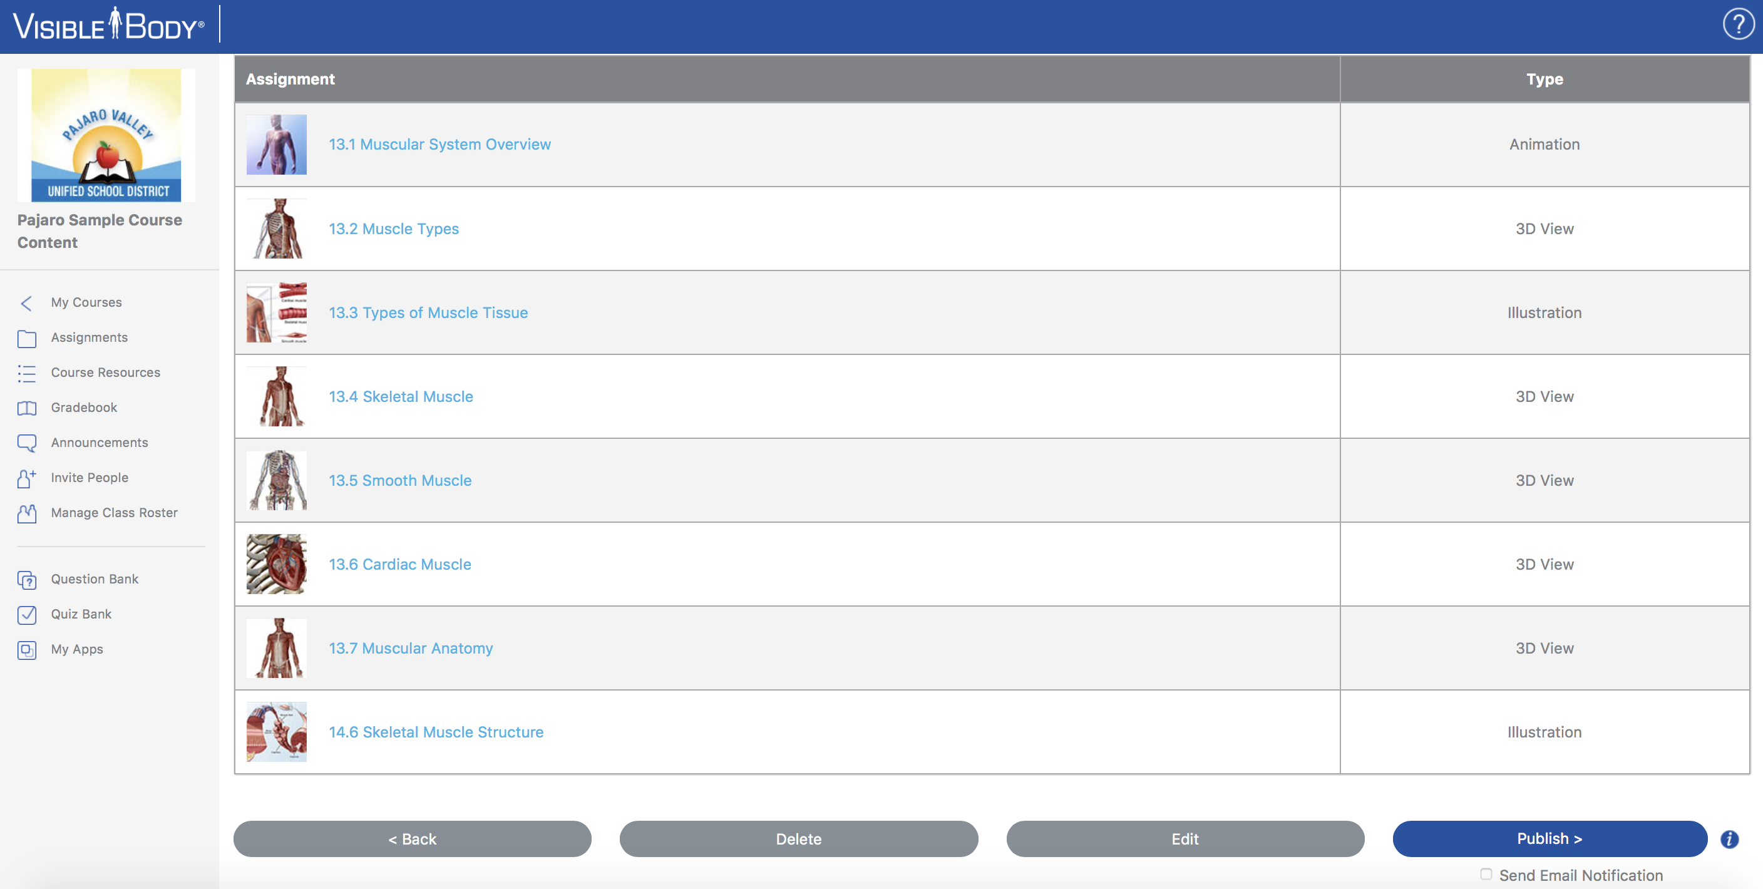Navigate back to My Courses list
This screenshot has height=889, width=1763.
click(x=86, y=302)
